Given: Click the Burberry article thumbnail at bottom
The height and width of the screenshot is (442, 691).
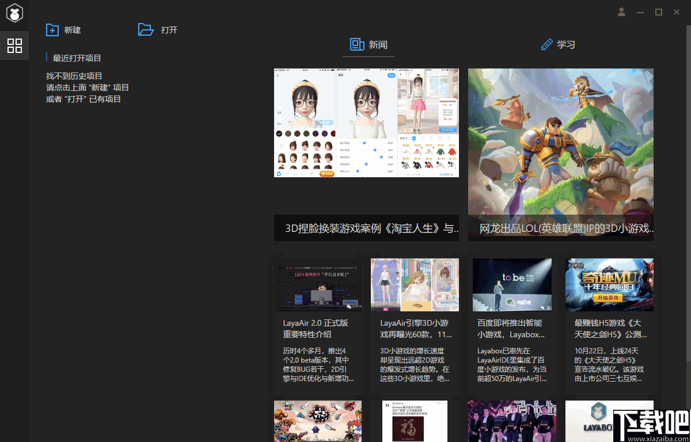Looking at the screenshot, I should click(x=415, y=421).
